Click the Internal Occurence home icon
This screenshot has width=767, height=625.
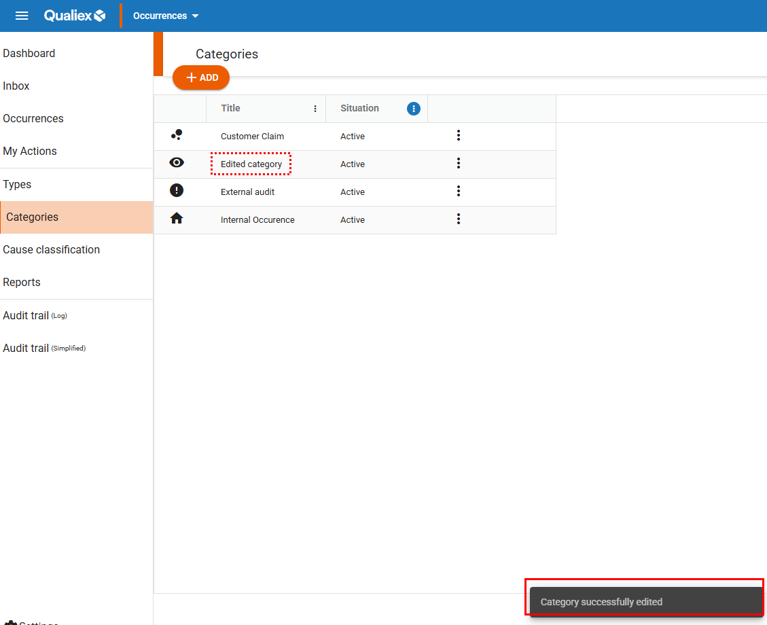click(177, 219)
